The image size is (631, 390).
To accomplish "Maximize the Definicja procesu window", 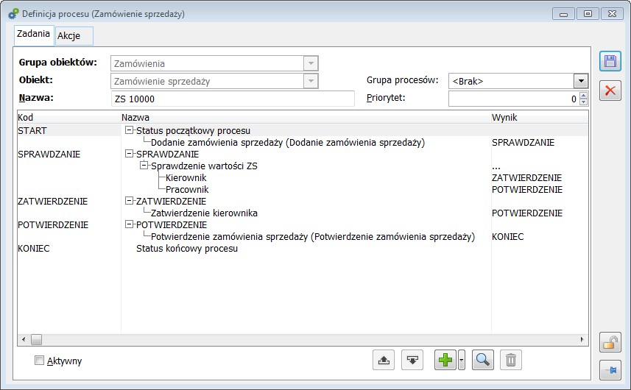I will pyautogui.click(x=588, y=14).
